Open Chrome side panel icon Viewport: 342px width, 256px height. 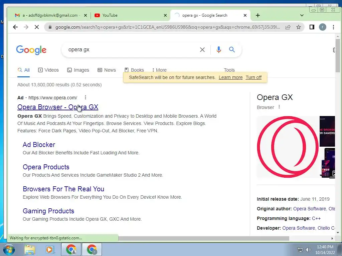point(312,27)
